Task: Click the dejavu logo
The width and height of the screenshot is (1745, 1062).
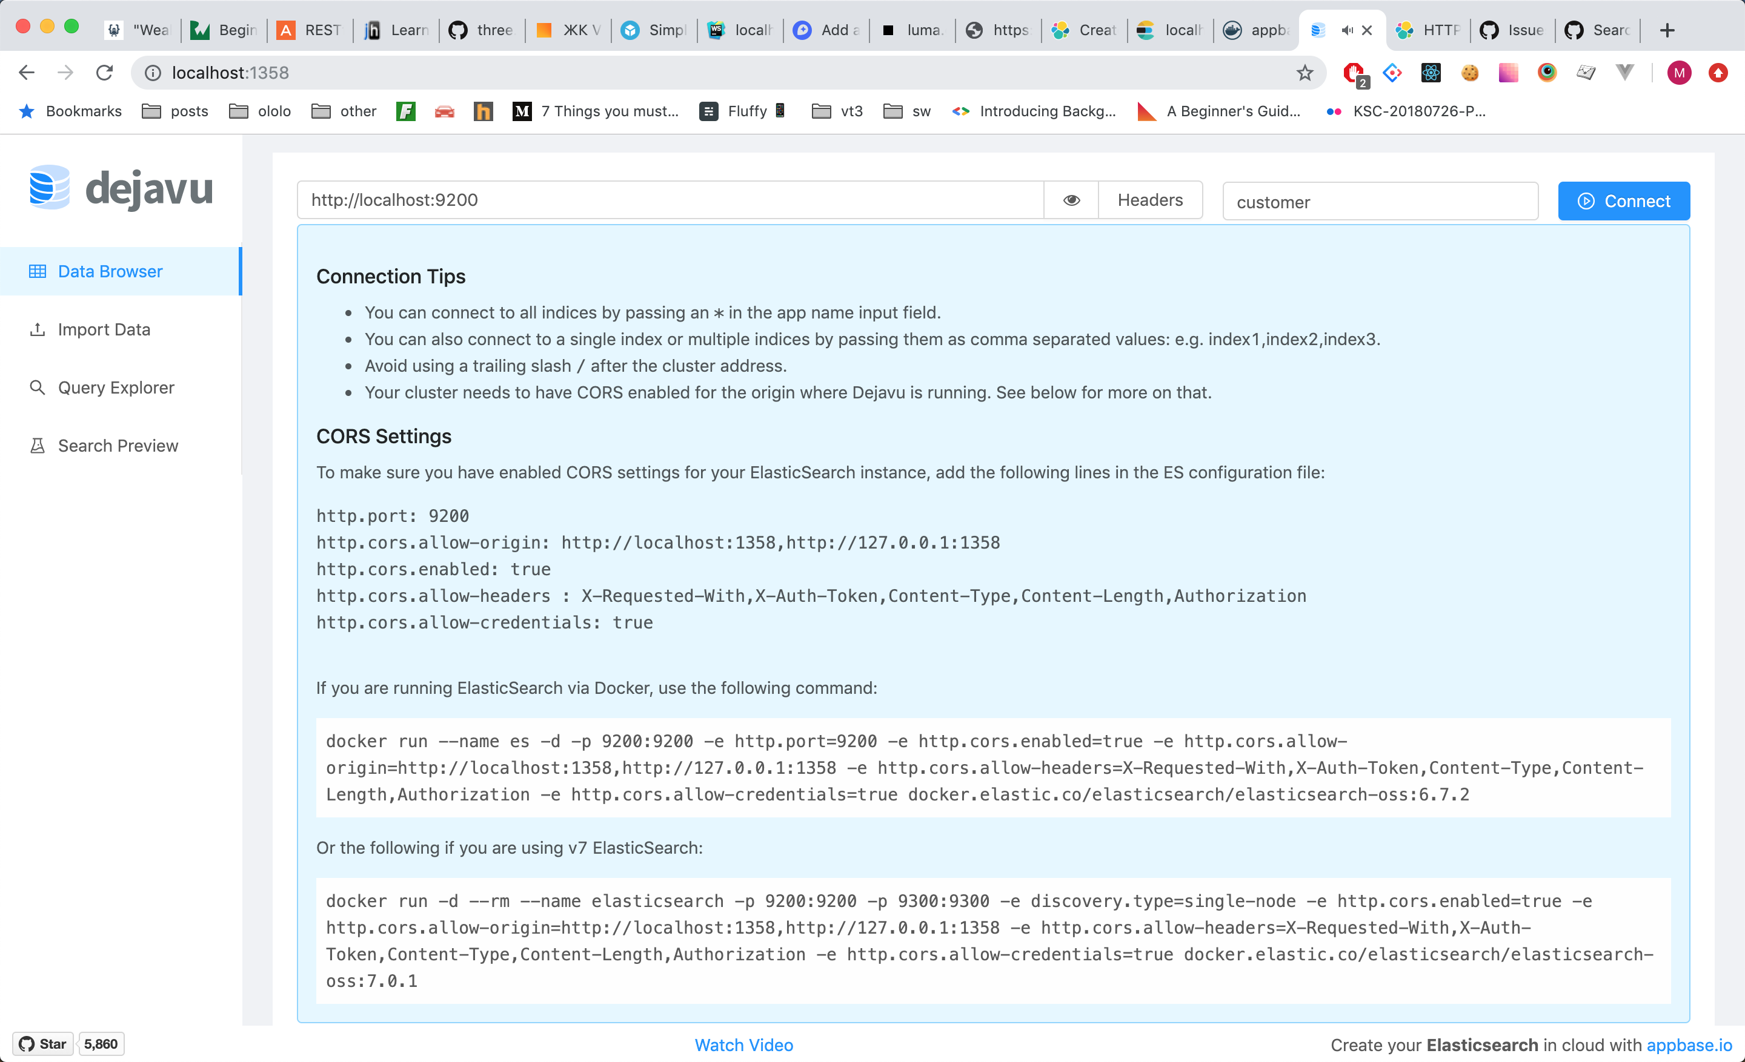Action: tap(121, 188)
